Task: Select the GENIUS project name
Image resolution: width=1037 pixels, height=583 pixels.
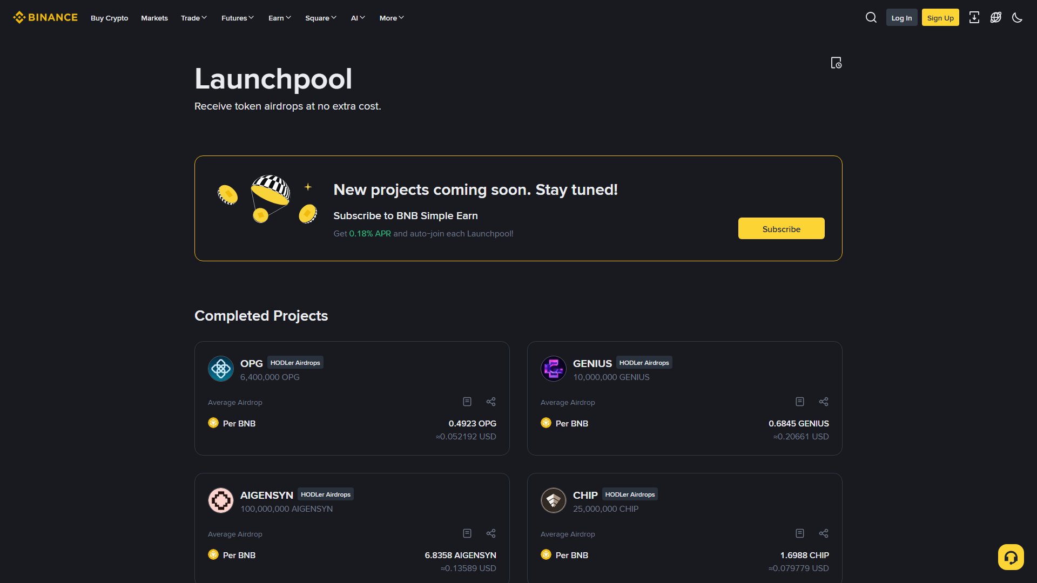Action: coord(592,363)
